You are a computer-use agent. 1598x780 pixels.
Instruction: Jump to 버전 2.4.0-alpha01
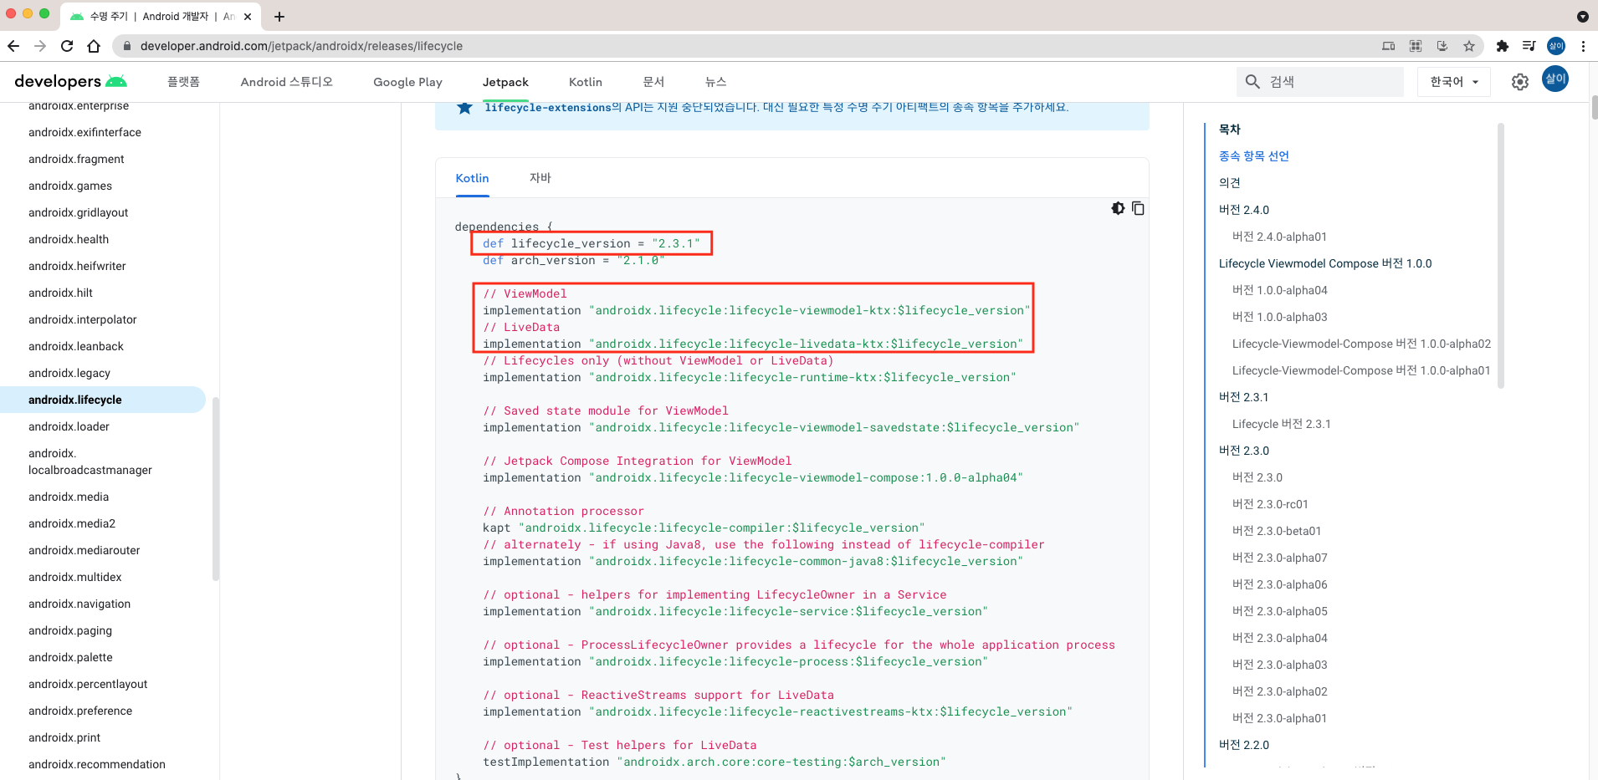(x=1279, y=237)
